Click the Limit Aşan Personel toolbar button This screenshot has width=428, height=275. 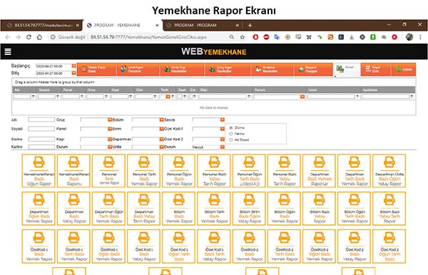click(138, 69)
